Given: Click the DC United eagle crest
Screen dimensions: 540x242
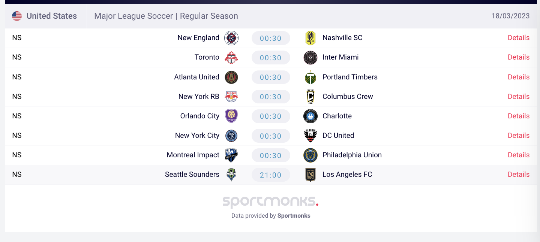Looking at the screenshot, I should 310,136.
